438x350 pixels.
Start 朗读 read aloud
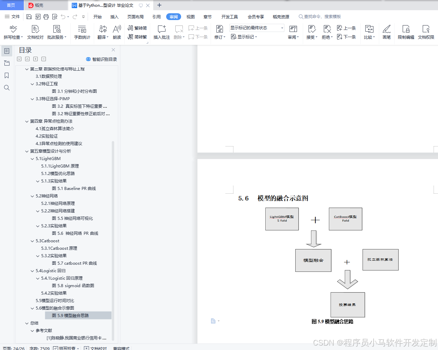(x=117, y=32)
